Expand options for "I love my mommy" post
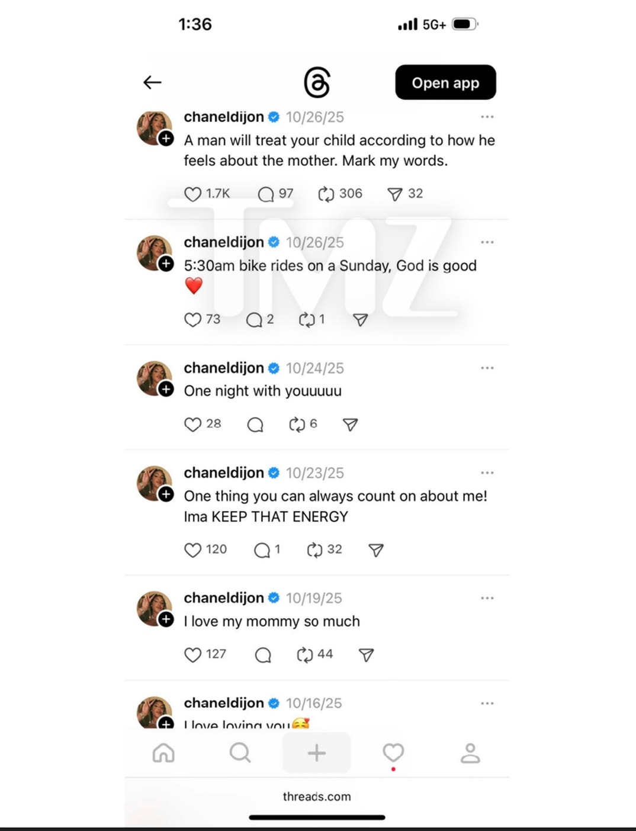The width and height of the screenshot is (636, 831). [x=487, y=598]
